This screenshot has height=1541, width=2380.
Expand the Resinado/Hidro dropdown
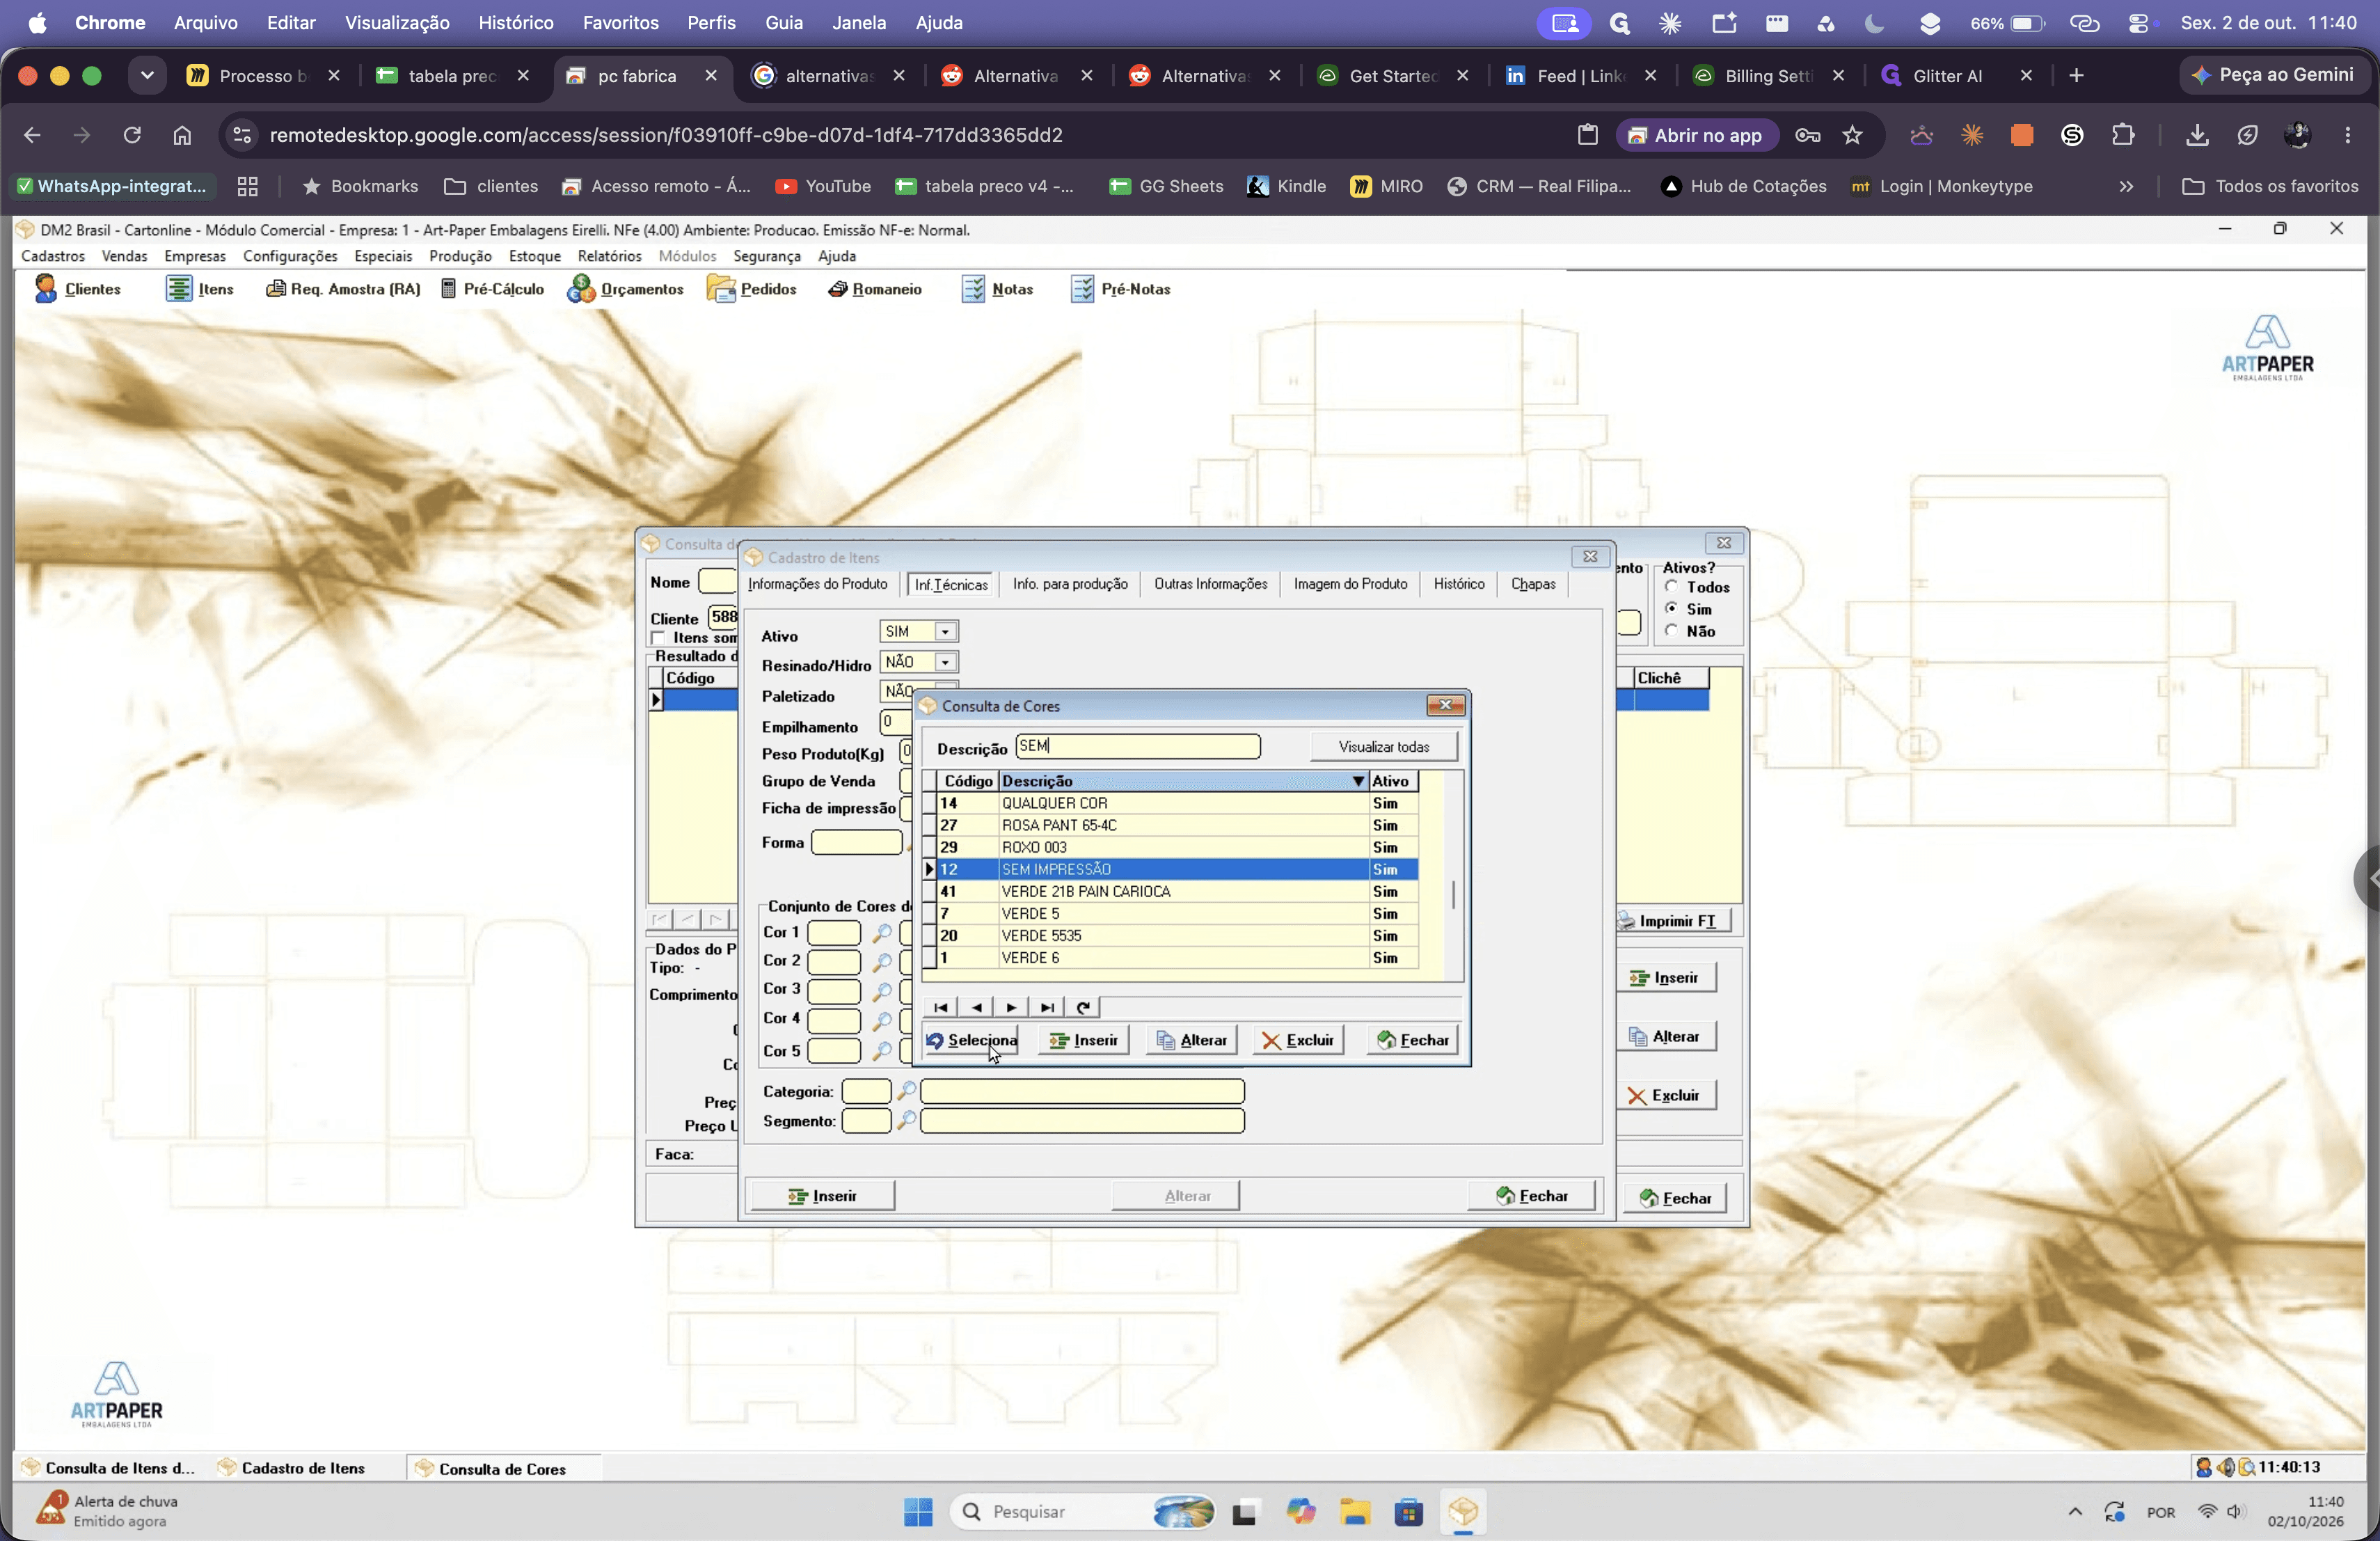[945, 662]
